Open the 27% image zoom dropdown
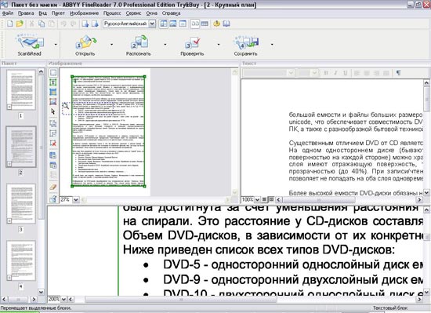The image size is (431, 313). click(x=76, y=200)
